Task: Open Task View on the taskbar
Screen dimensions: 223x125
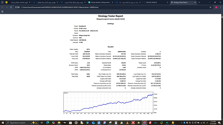Action: coord(42,123)
